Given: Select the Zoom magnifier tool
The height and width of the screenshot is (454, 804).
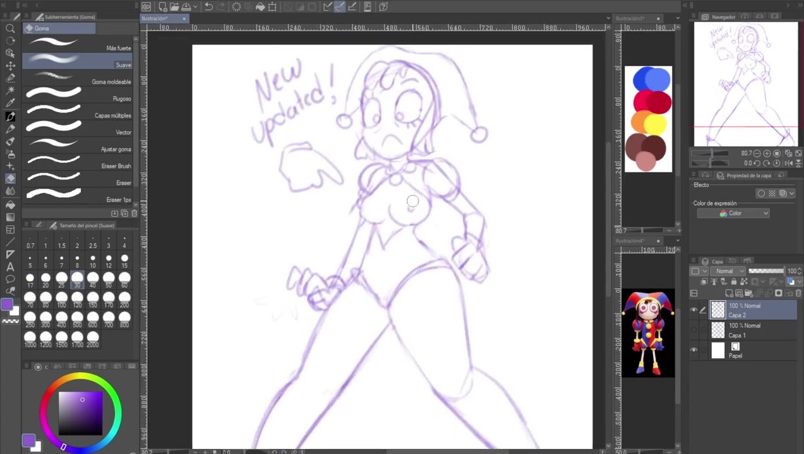Looking at the screenshot, I should (10, 28).
